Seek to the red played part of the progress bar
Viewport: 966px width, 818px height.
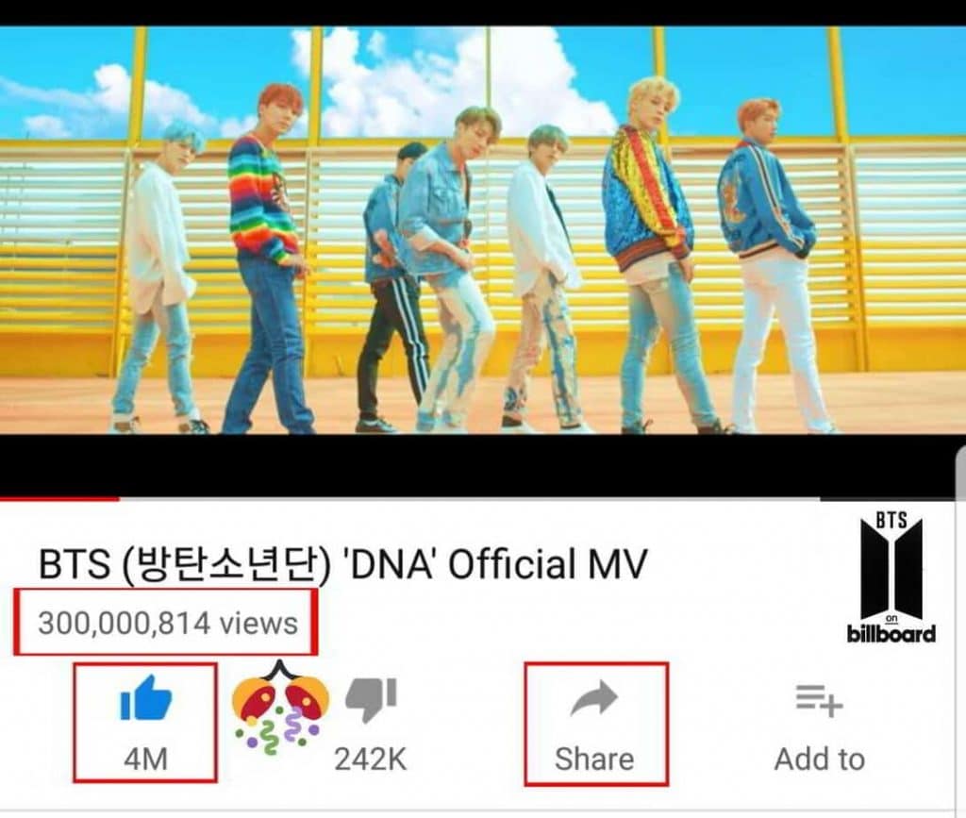click(x=59, y=498)
